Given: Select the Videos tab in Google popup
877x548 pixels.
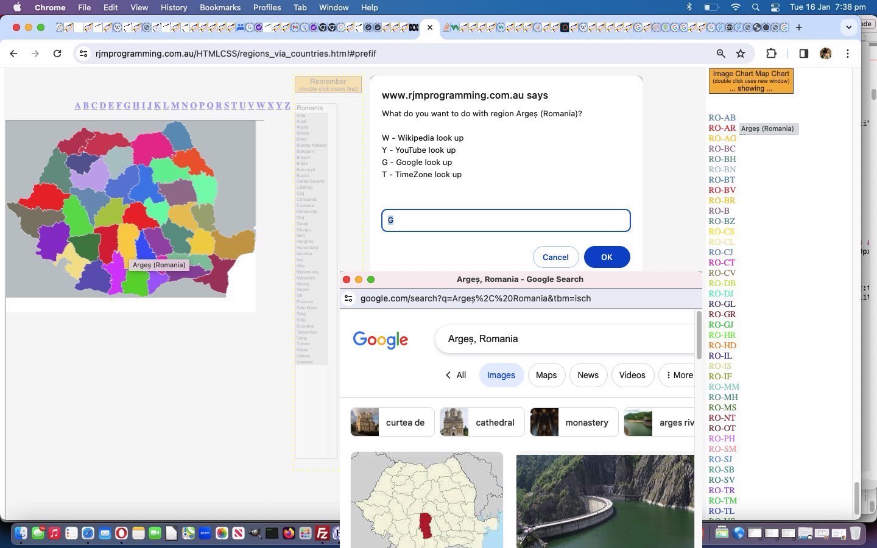Looking at the screenshot, I should [632, 375].
